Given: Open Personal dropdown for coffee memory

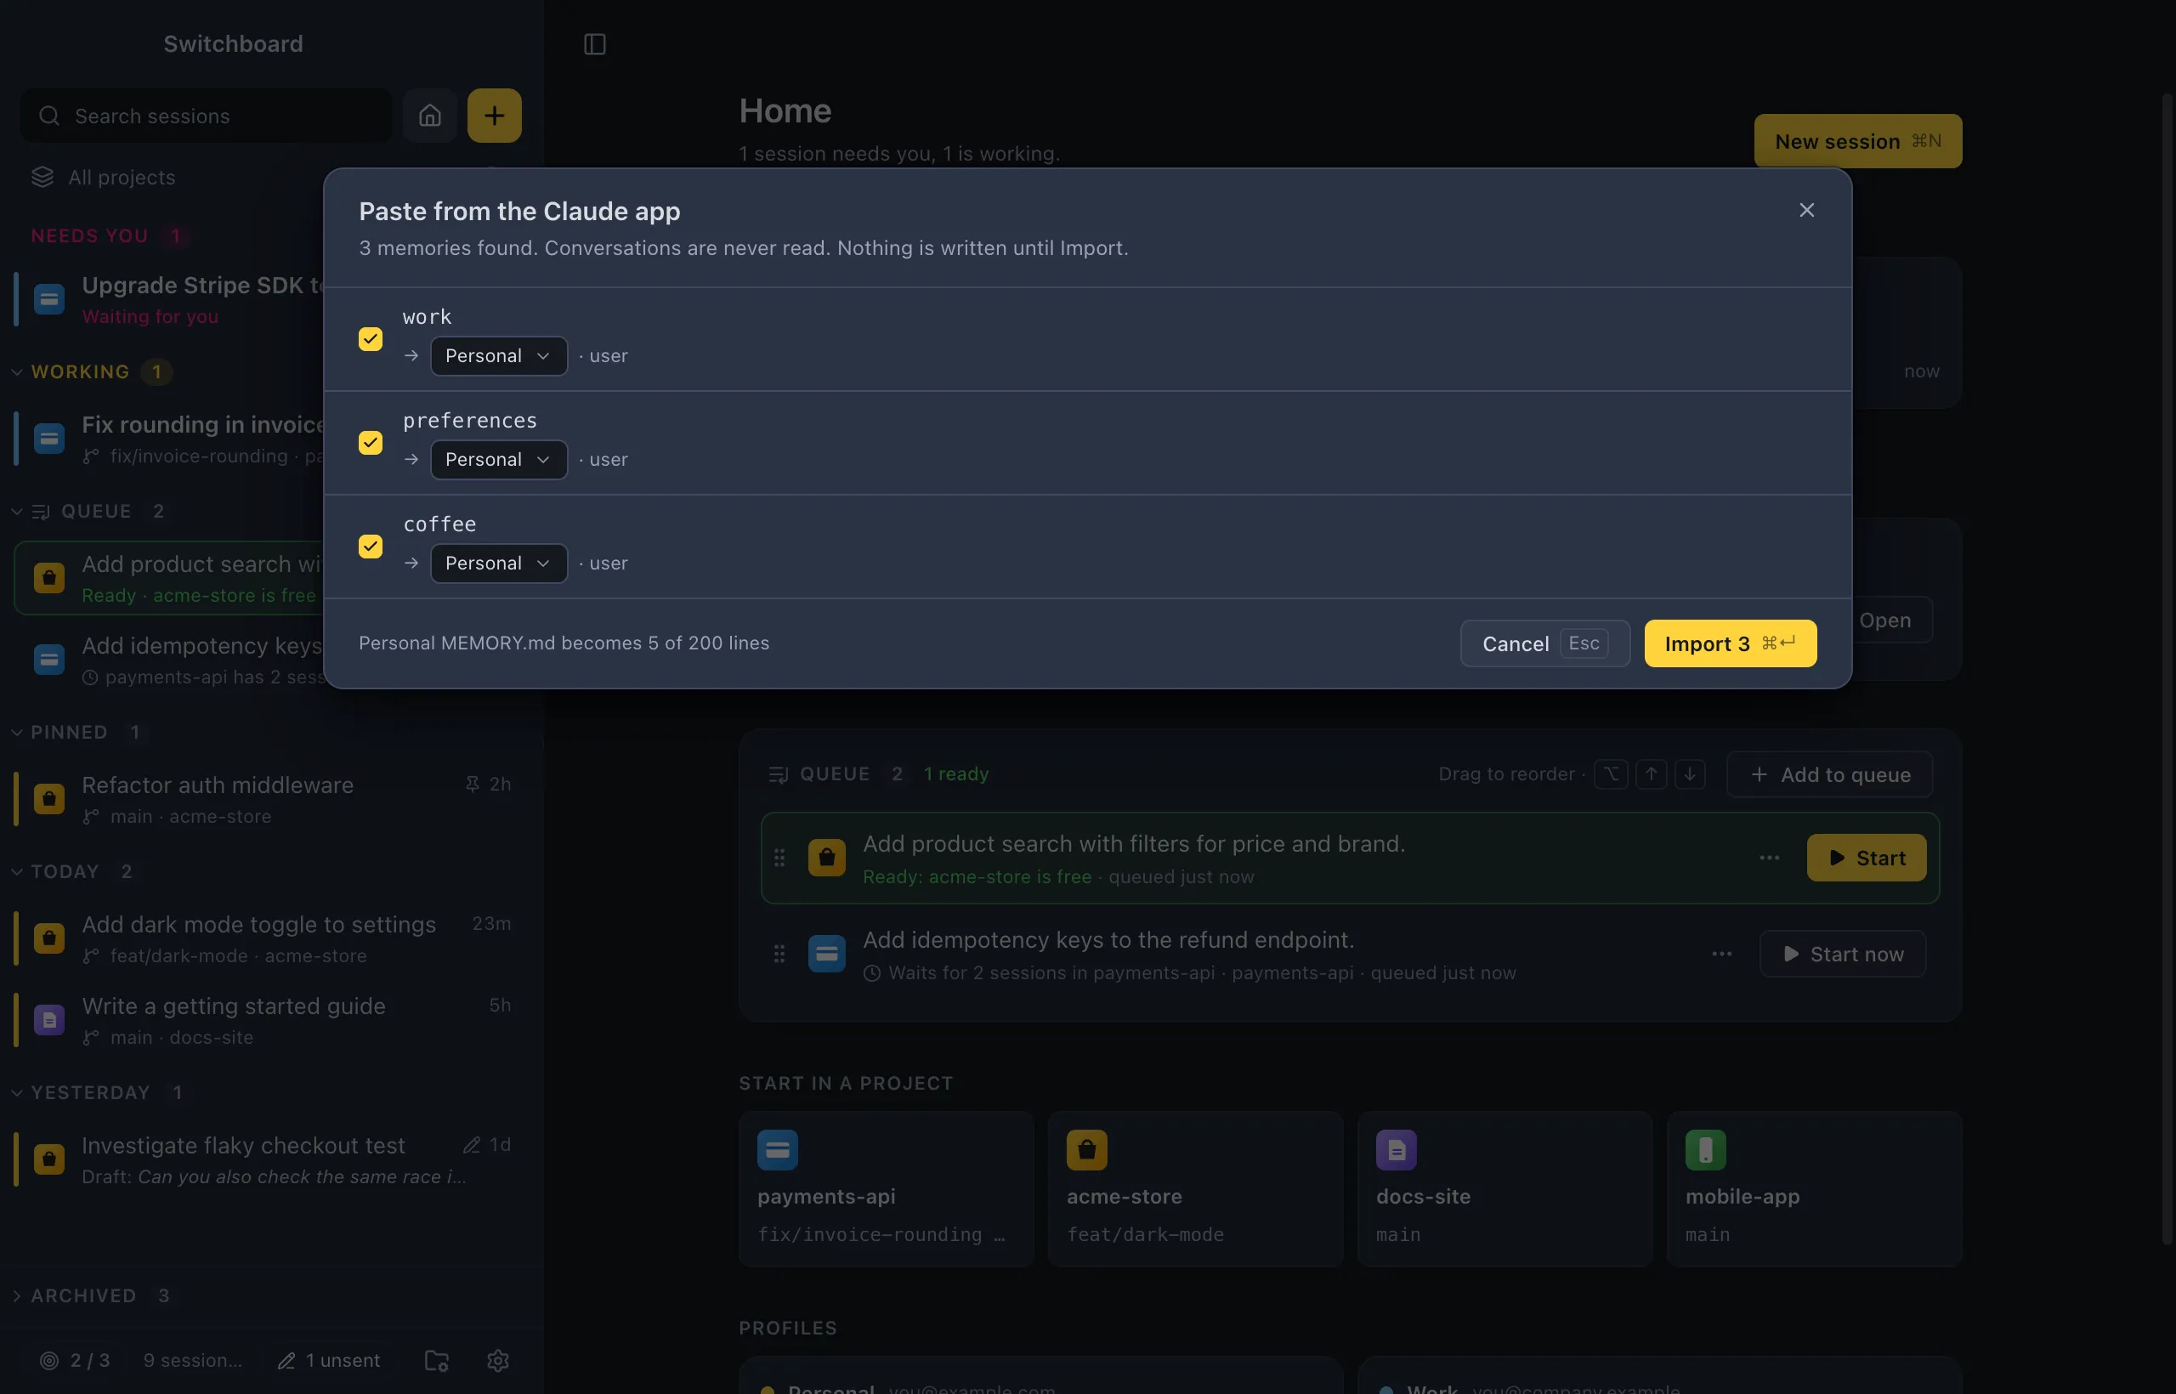Looking at the screenshot, I should tap(499, 563).
